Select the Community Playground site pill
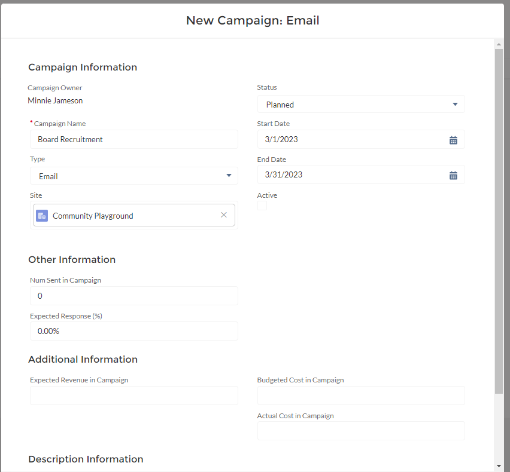 pyautogui.click(x=120, y=216)
